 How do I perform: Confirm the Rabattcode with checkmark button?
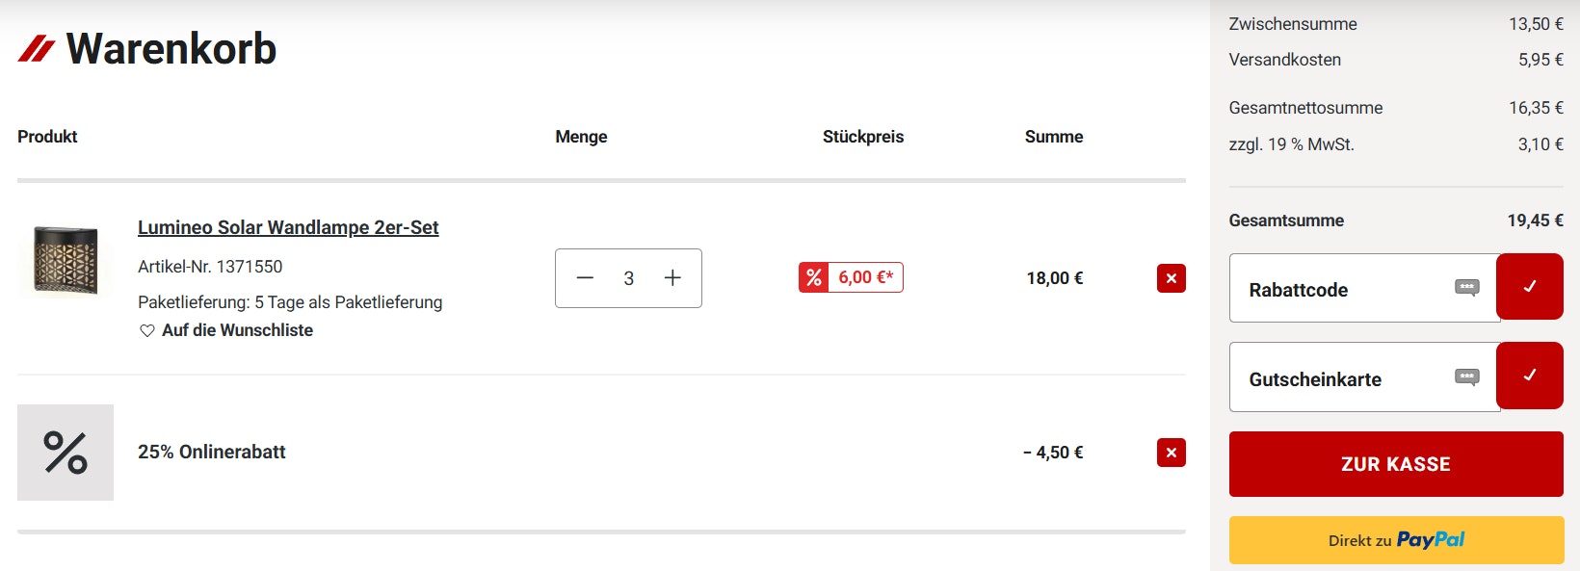pyautogui.click(x=1529, y=287)
